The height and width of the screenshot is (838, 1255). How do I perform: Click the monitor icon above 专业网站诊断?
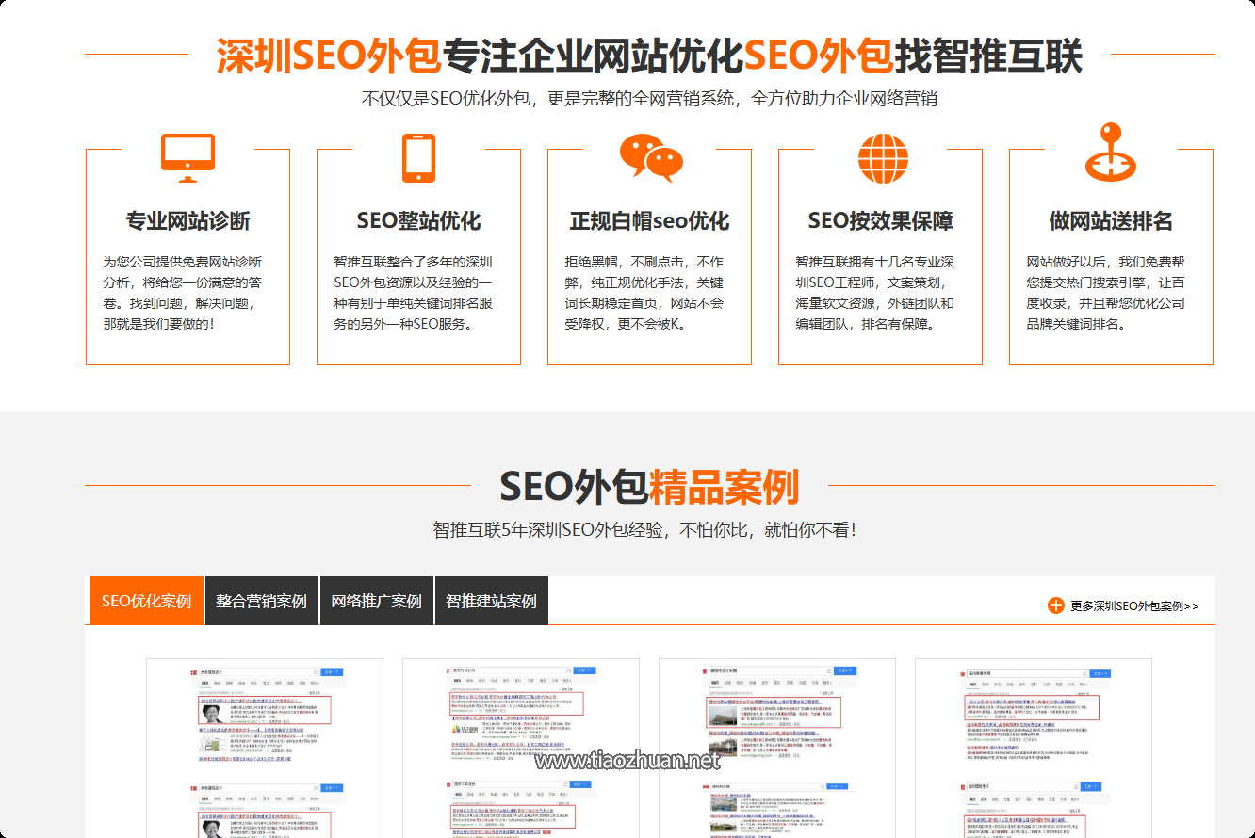(187, 156)
